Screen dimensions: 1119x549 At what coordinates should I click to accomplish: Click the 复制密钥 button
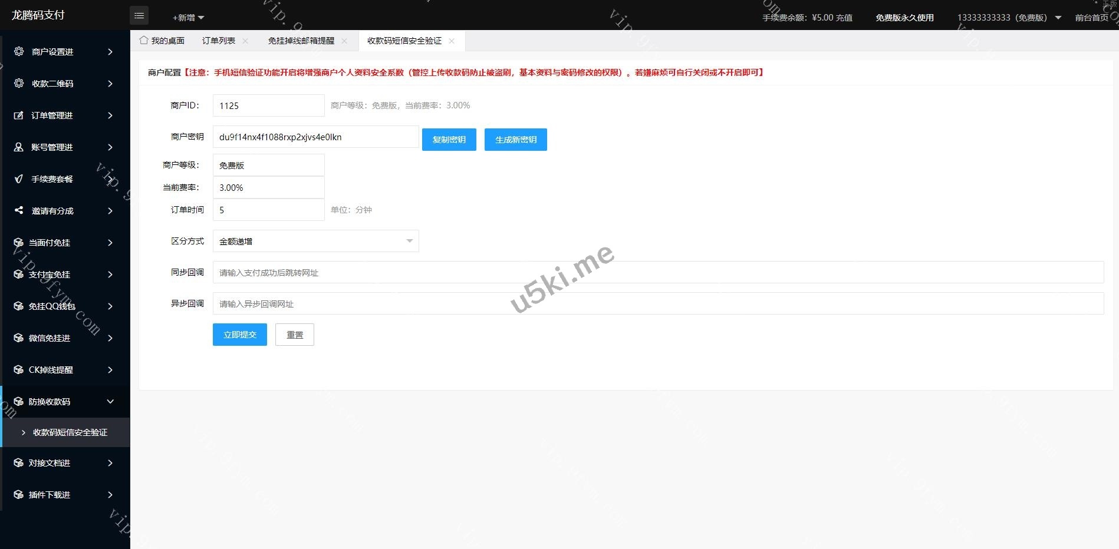(x=449, y=140)
